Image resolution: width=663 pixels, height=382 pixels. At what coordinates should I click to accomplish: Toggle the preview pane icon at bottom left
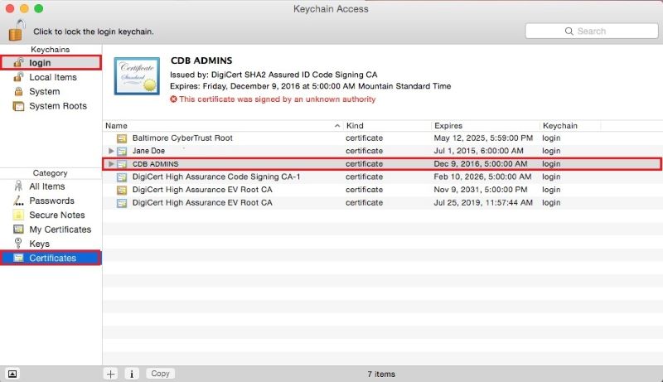(12, 374)
